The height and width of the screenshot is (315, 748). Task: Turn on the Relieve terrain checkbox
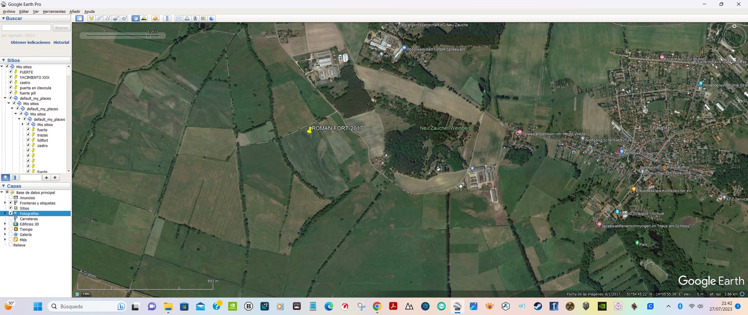point(11,245)
